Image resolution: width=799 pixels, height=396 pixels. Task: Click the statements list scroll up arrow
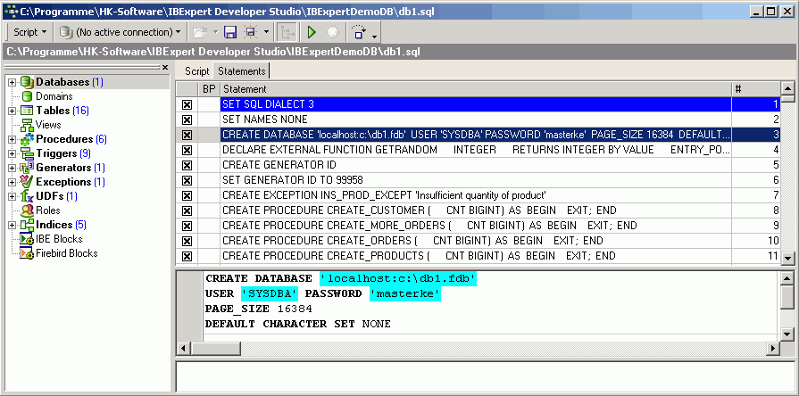coord(788,87)
